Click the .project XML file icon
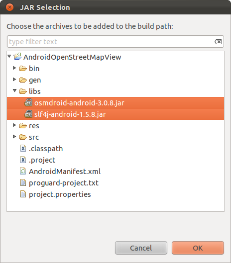Image resolution: width=231 pixels, height=263 pixels. pos(23,160)
